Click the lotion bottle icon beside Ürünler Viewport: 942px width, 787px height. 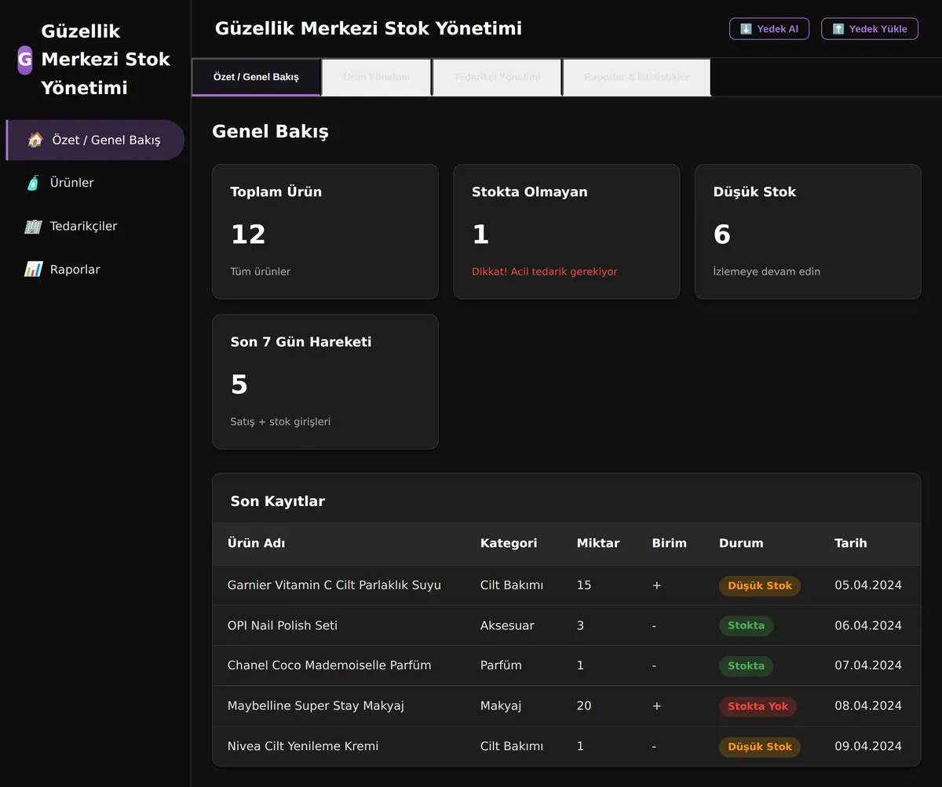(33, 183)
